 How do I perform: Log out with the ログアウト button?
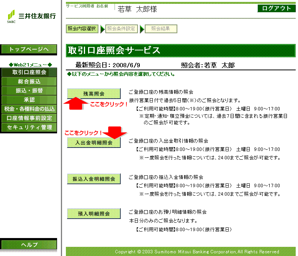coord(277,8)
